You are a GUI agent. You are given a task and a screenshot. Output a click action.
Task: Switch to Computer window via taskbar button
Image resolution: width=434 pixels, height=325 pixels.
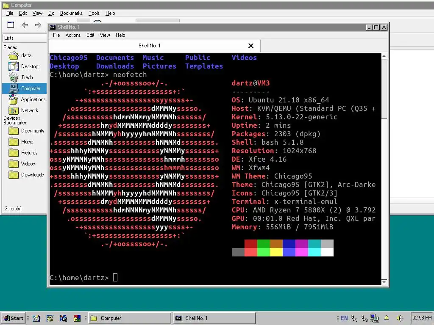130,318
